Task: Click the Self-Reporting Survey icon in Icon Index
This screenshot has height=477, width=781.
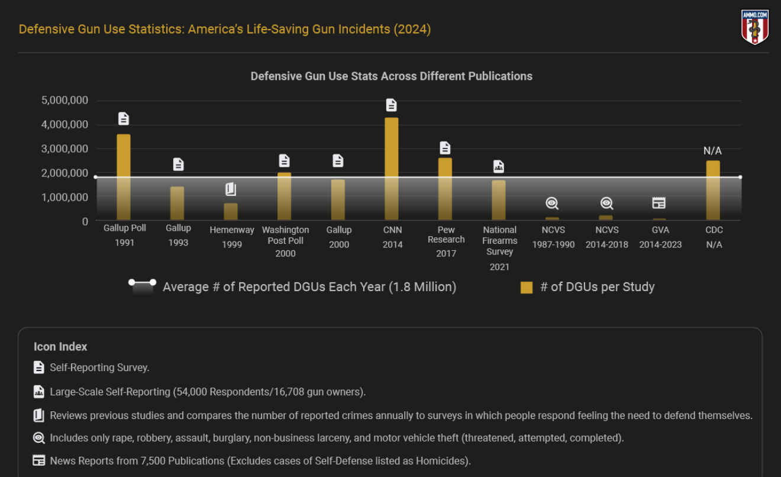Action: [x=39, y=368]
